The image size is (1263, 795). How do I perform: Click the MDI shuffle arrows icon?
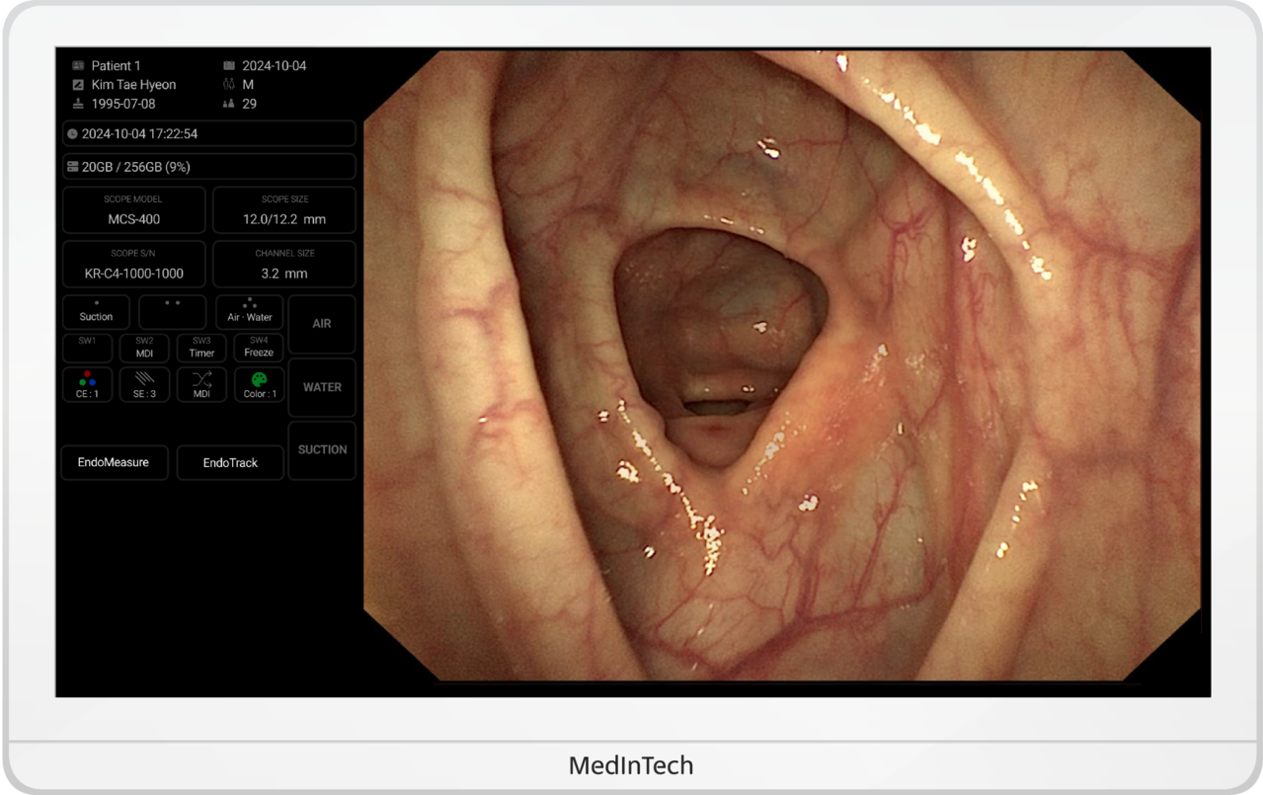point(201,379)
